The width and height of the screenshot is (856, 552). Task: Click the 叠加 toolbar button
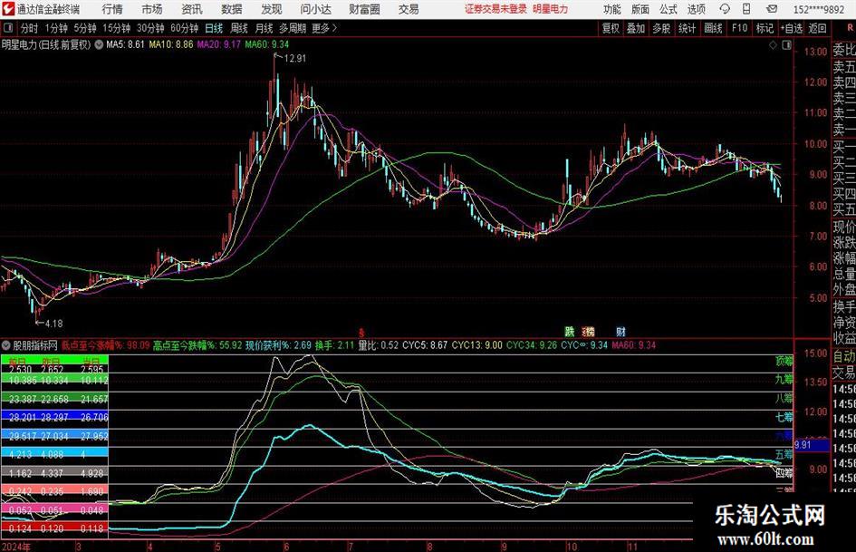tap(636, 28)
